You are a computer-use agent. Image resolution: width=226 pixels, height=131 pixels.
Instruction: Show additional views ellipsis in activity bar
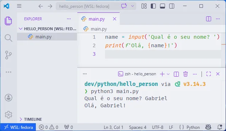9,72
